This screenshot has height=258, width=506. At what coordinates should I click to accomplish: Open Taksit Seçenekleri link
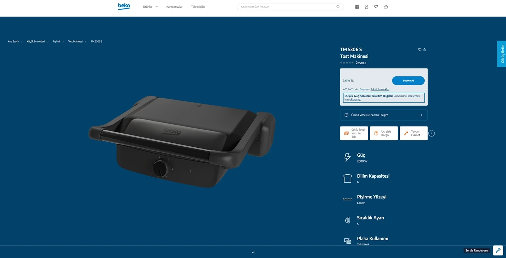click(380, 89)
